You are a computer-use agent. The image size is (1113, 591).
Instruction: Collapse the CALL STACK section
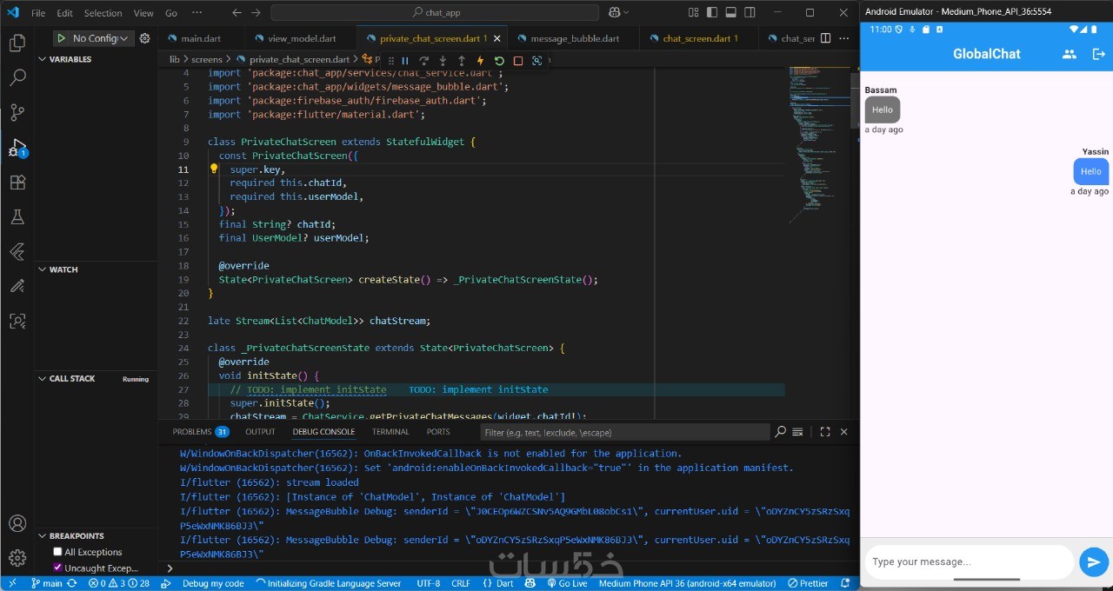pos(71,378)
